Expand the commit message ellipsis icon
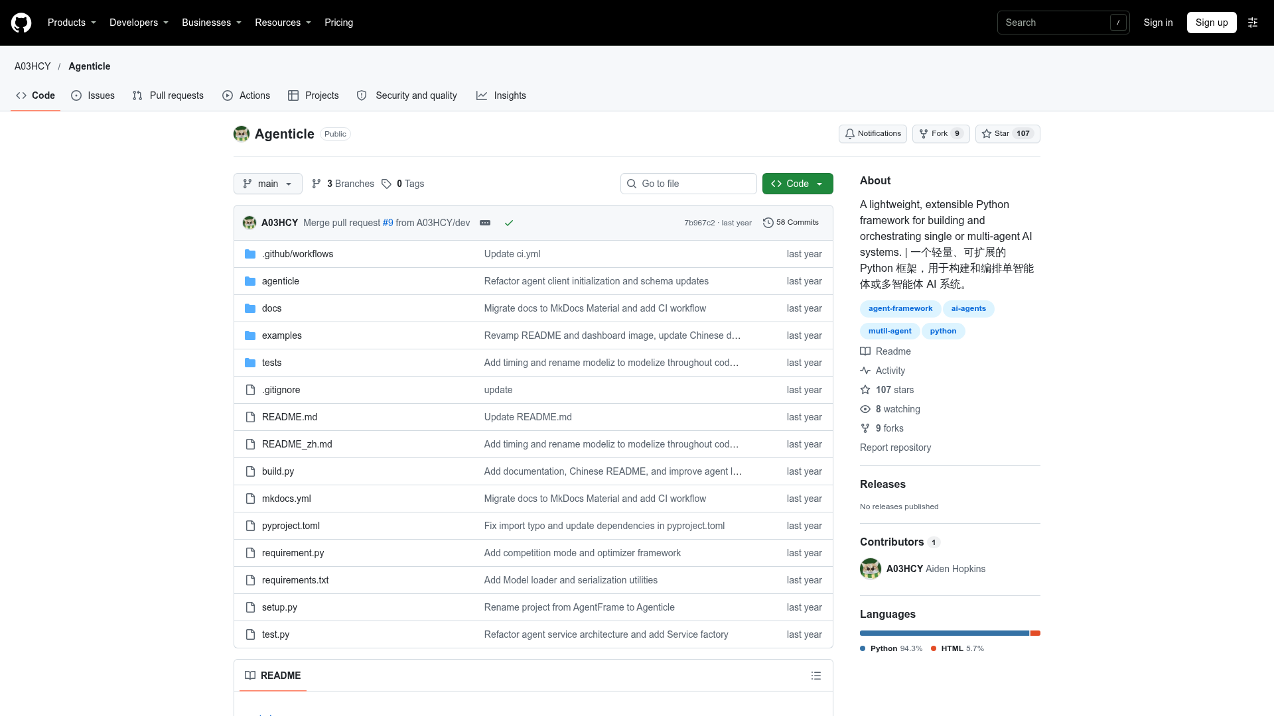Screen dimensions: 1274x716 485,223
